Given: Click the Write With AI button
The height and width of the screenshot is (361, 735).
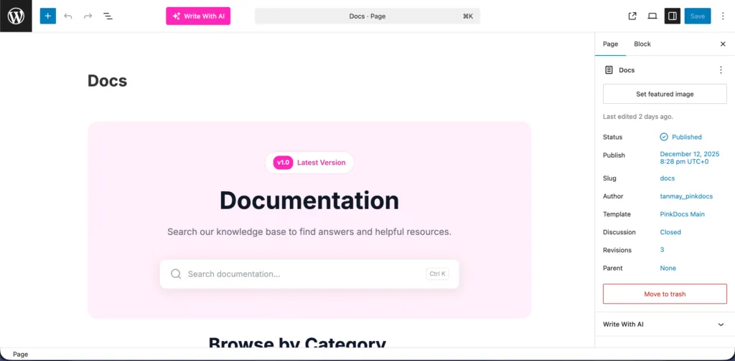Looking at the screenshot, I should pos(198,16).
